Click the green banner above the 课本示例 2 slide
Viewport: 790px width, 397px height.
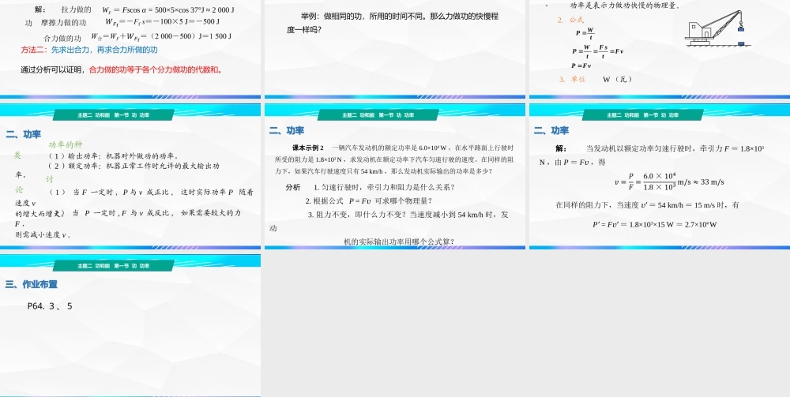click(x=378, y=115)
